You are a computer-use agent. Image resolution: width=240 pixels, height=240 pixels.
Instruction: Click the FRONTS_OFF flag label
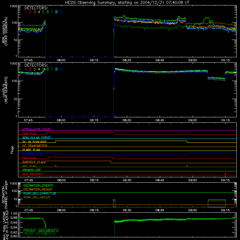[x=32, y=170]
